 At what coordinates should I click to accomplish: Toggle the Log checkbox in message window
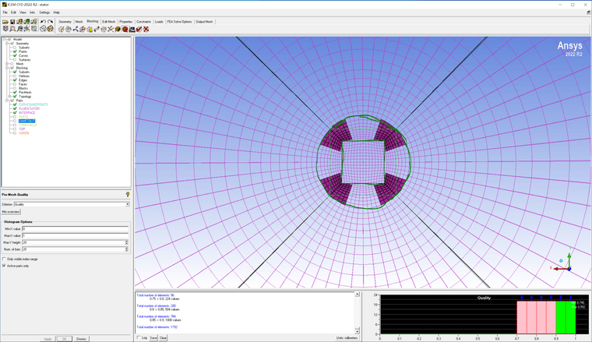coord(139,337)
